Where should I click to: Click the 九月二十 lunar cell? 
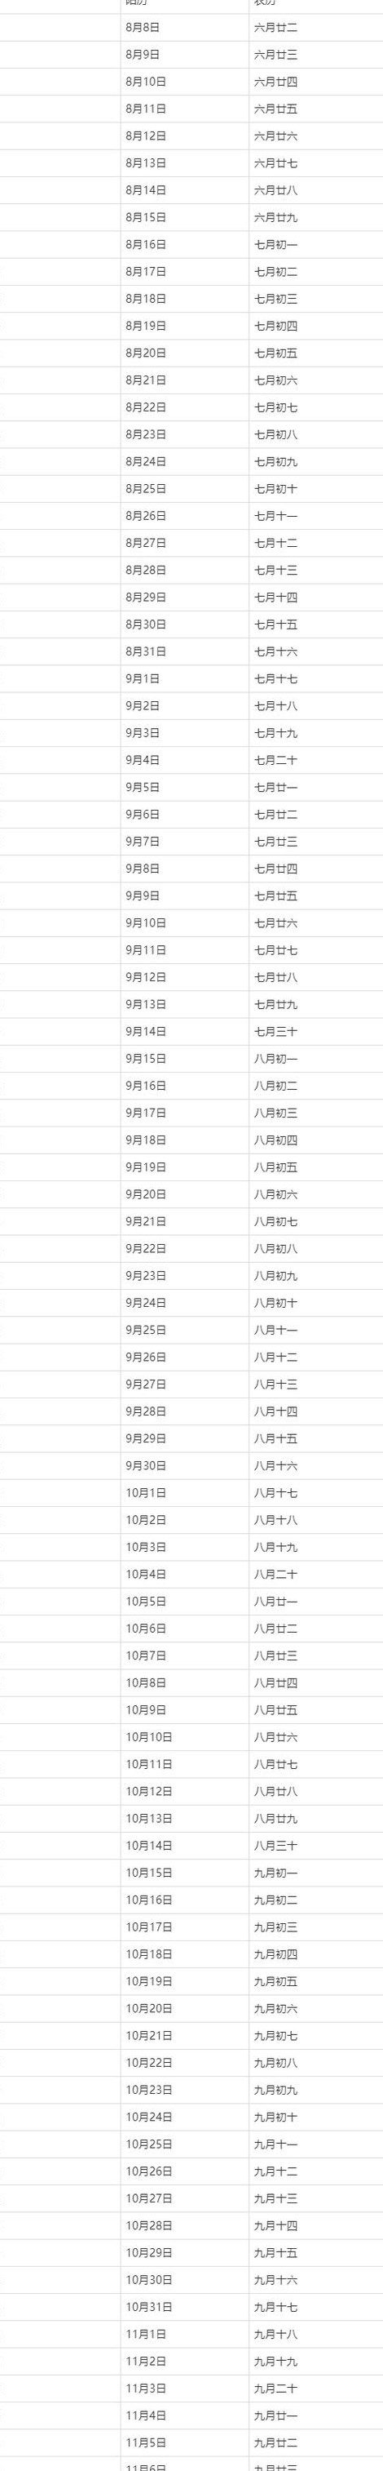316,2389
